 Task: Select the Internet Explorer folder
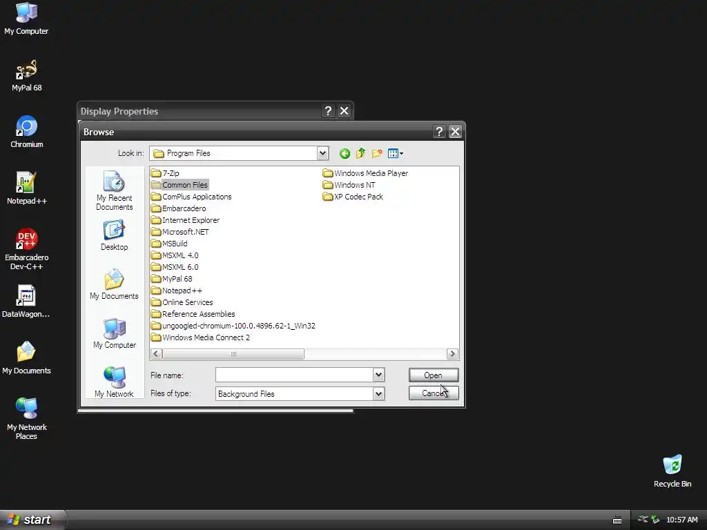tap(185, 220)
